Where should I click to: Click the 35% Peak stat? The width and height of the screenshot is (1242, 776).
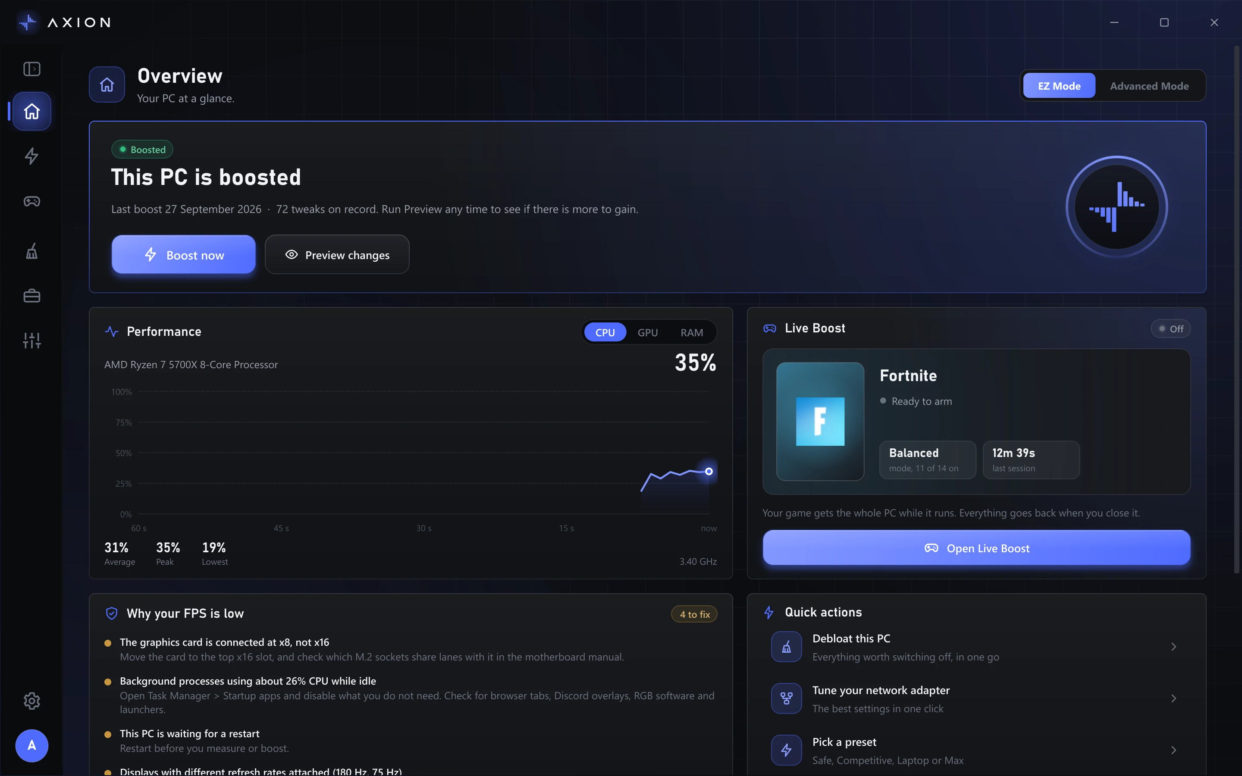click(x=168, y=553)
